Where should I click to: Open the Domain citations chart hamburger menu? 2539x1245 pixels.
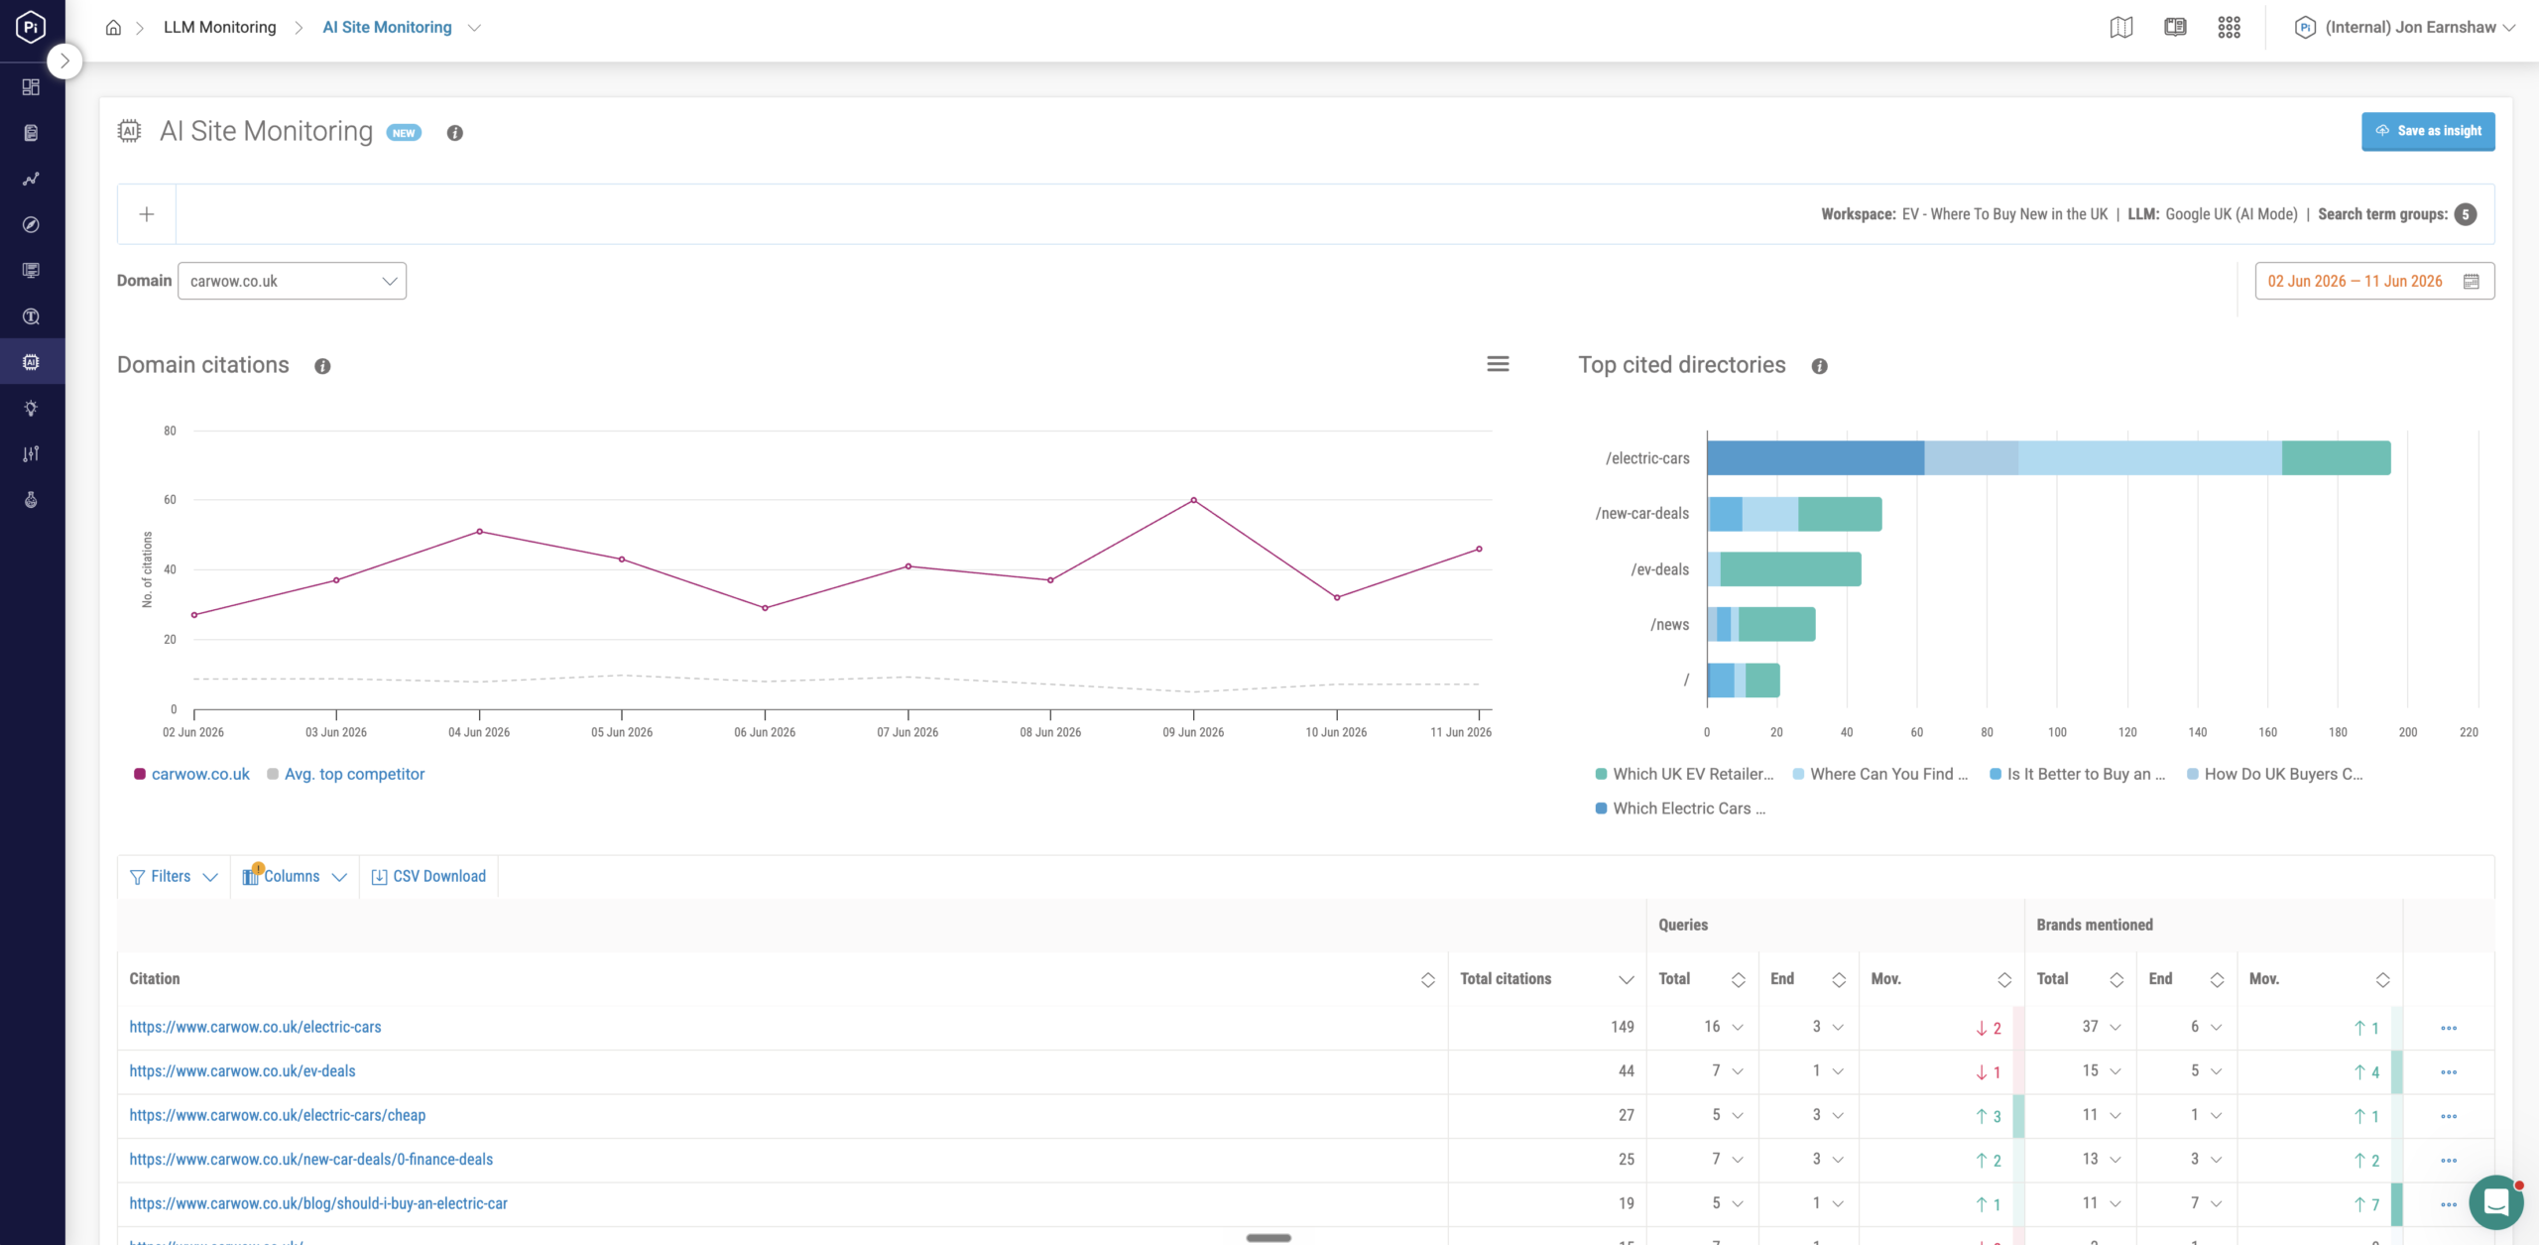1498,364
